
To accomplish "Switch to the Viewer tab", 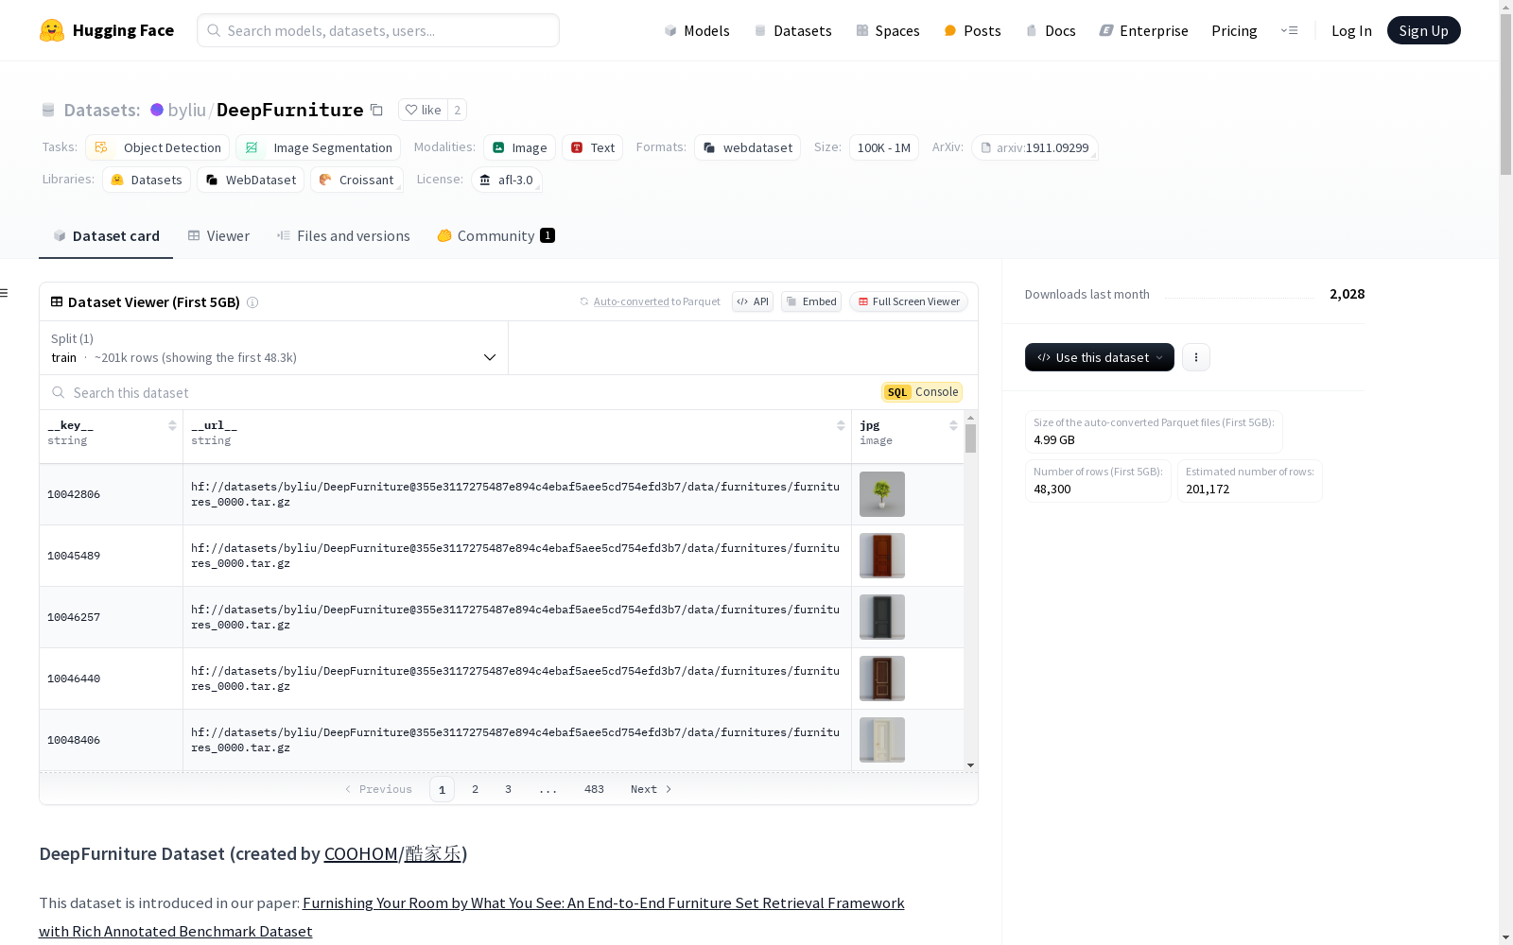I will (218, 236).
